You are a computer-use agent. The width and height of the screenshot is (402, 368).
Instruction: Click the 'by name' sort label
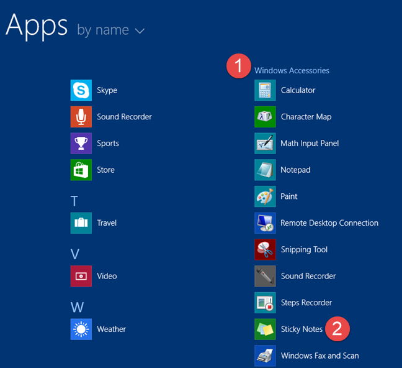tap(103, 30)
